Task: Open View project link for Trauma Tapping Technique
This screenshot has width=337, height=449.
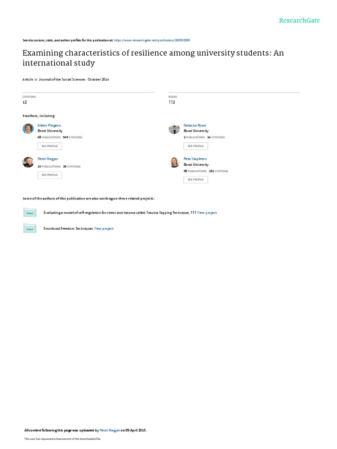Action: (207, 213)
